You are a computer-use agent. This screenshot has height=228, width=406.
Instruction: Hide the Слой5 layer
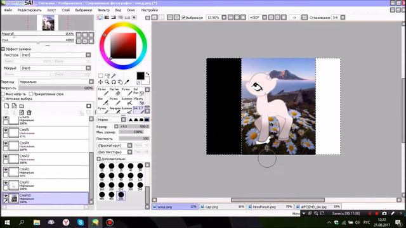point(6,130)
